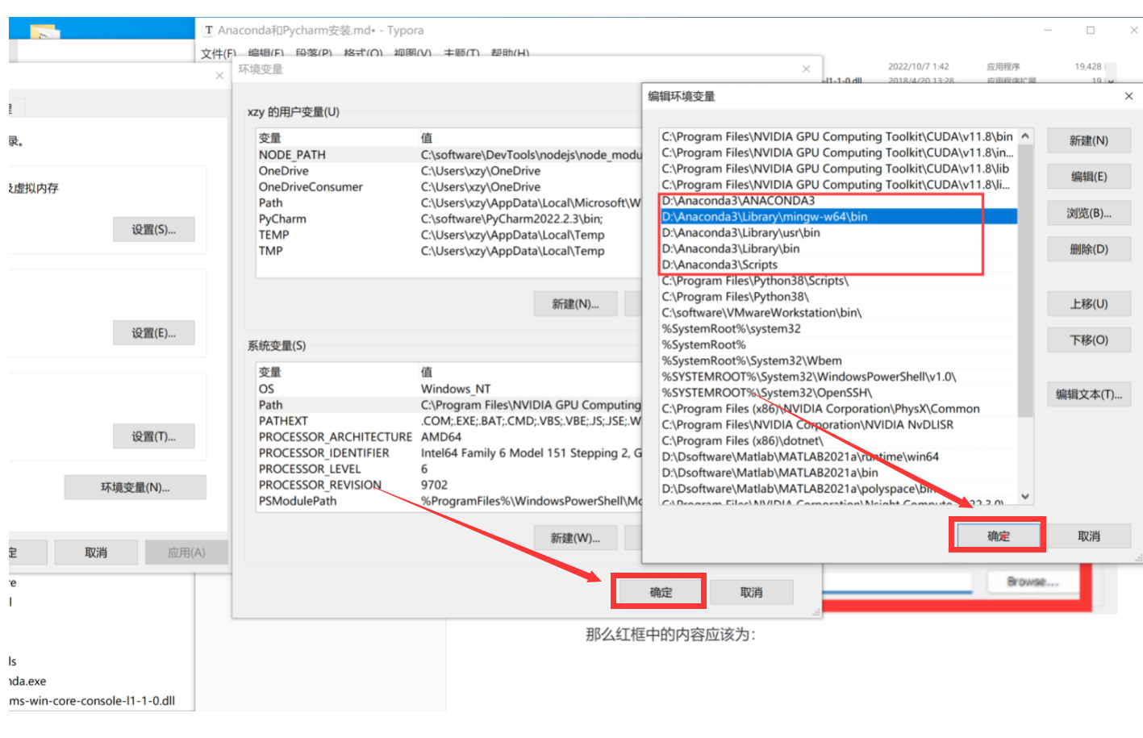
Task: Select NODE_PATH user variable row
Action: pyautogui.click(x=450, y=155)
